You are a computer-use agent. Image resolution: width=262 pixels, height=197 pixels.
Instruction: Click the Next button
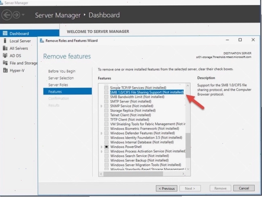coord(190,188)
